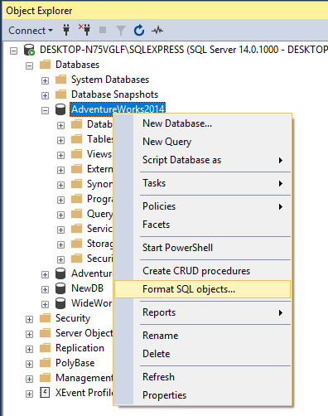This screenshot has height=416, width=328.
Task: Expand the Security server folder node
Action: (x=29, y=319)
